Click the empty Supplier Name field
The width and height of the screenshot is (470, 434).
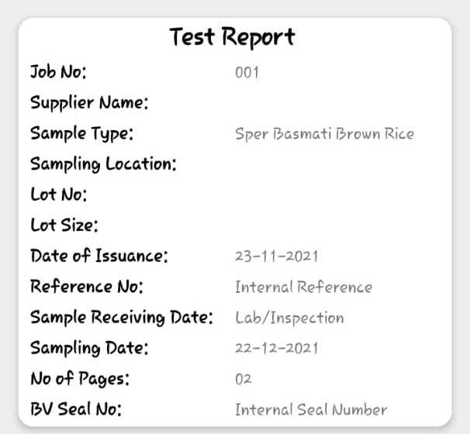339,103
